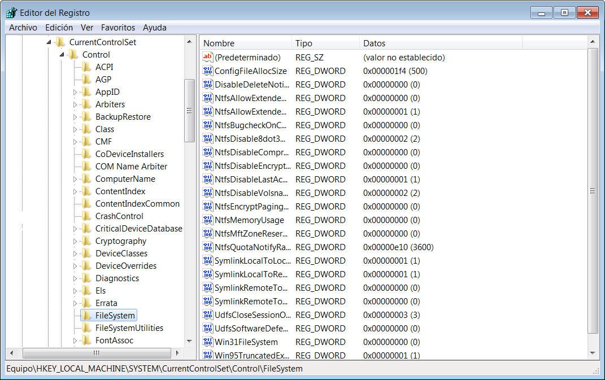Click the Editor del Registro title bar icon
Image resolution: width=605 pixels, height=380 pixels.
pos(11,12)
